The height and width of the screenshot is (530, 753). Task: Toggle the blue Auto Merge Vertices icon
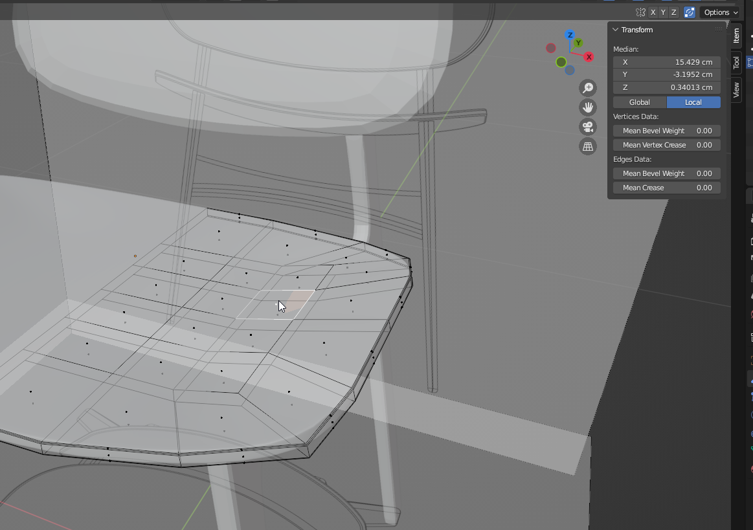(689, 12)
